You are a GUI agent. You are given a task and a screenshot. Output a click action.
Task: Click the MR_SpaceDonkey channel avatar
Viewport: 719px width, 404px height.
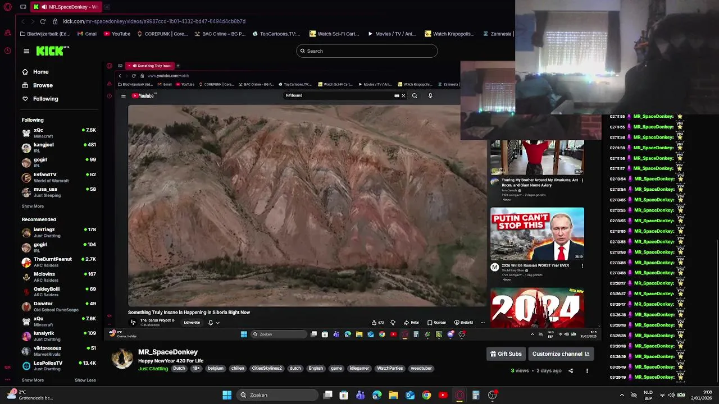pos(122,358)
